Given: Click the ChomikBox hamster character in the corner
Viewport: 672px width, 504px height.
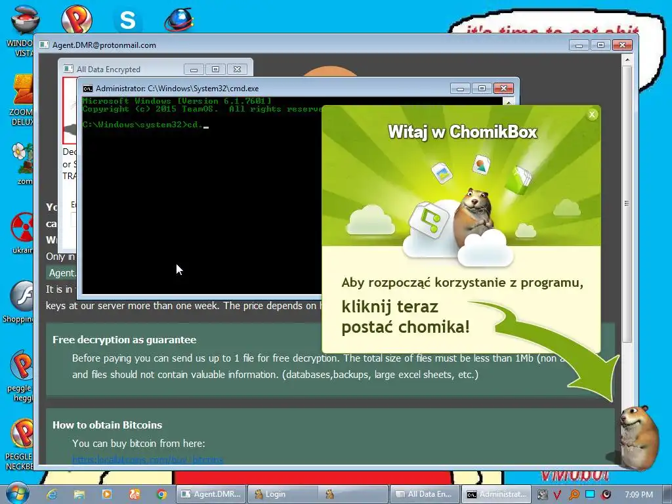Looking at the screenshot, I should coord(639,437).
